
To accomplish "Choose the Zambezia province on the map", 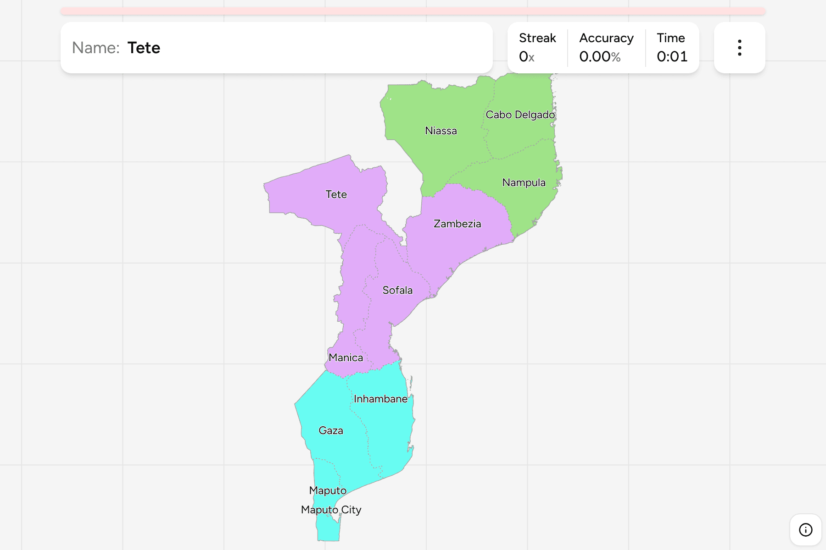I will (457, 224).
